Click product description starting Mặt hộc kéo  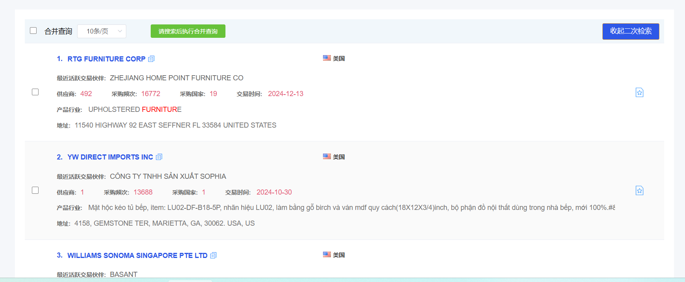pos(351,208)
